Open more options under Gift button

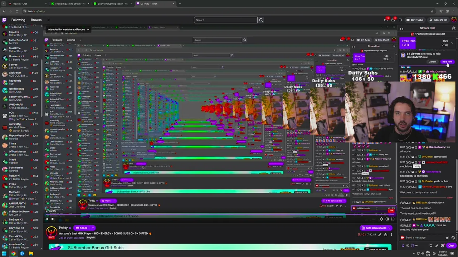pyautogui.click(x=391, y=235)
